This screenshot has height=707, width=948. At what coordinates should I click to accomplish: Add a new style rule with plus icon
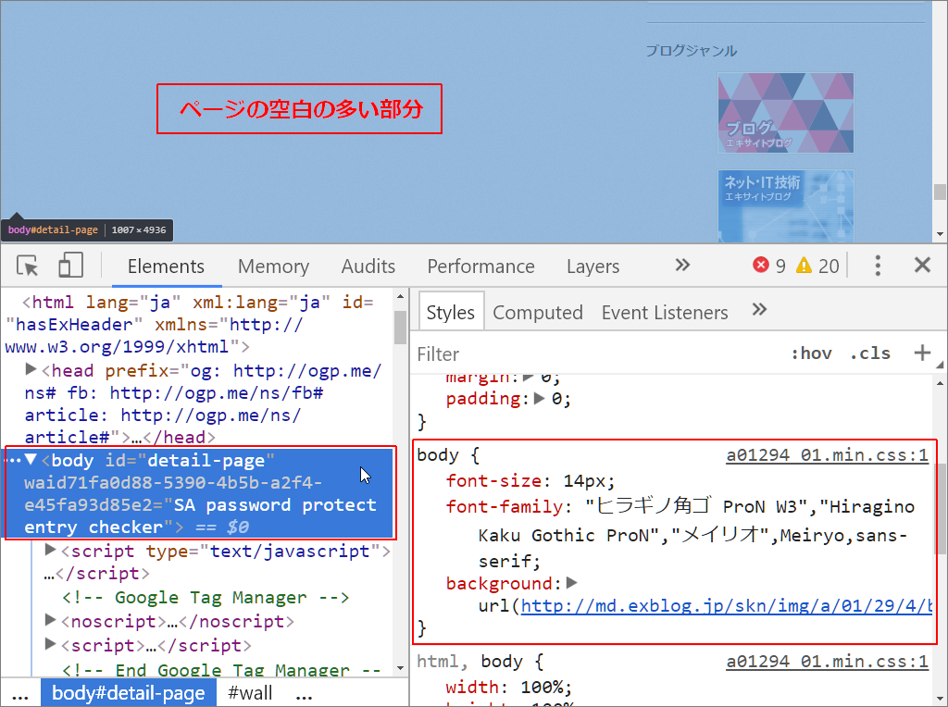point(922,353)
